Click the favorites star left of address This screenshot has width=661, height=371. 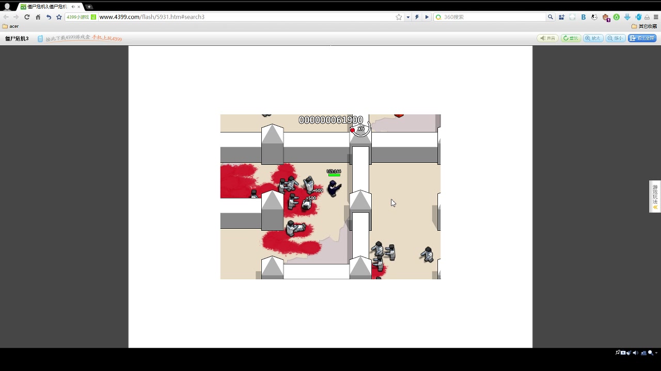point(59,17)
